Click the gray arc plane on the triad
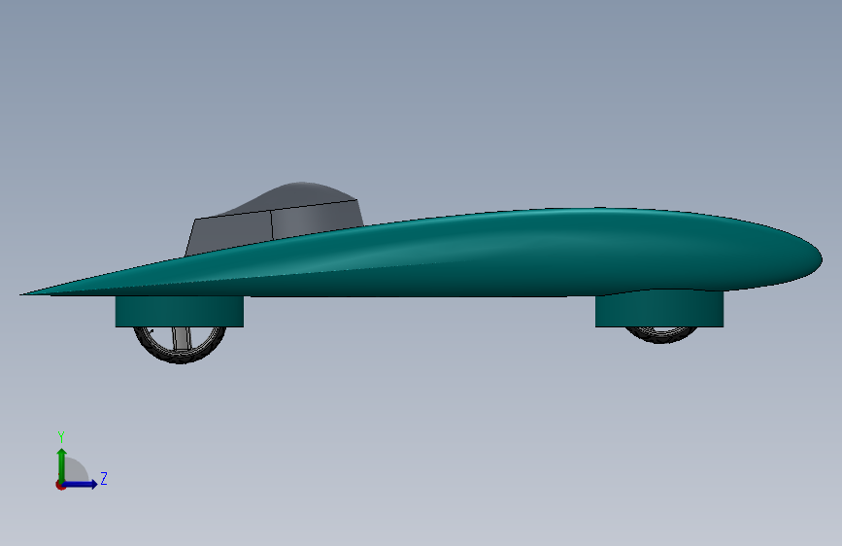The height and width of the screenshot is (546, 842). tap(77, 469)
